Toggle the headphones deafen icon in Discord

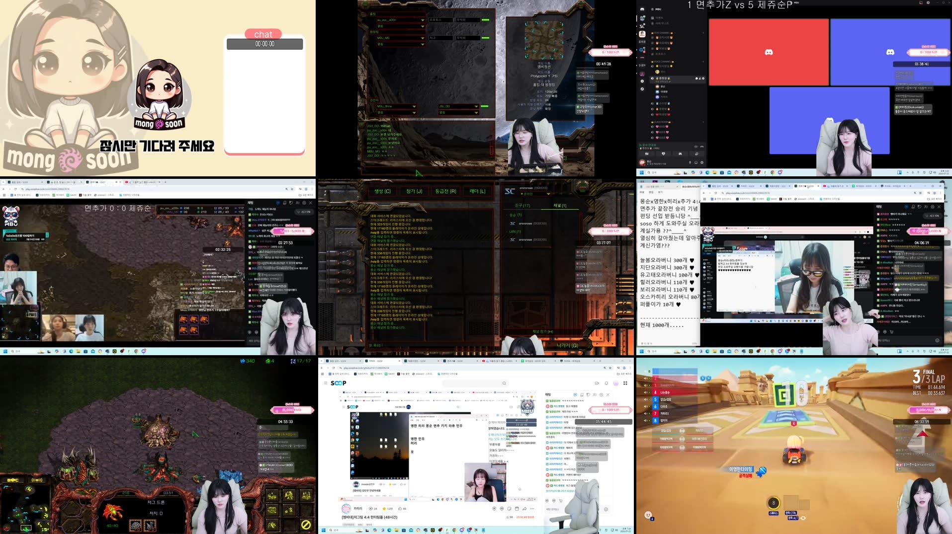pyautogui.click(x=696, y=162)
